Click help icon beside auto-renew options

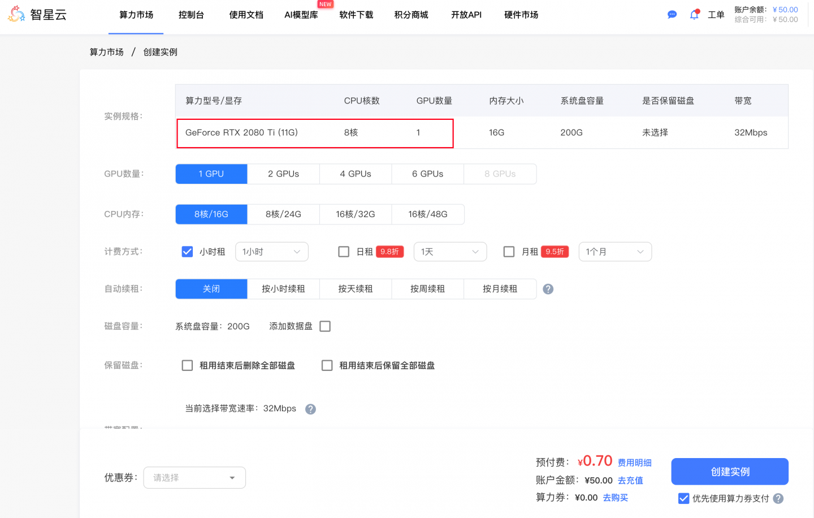coord(548,289)
